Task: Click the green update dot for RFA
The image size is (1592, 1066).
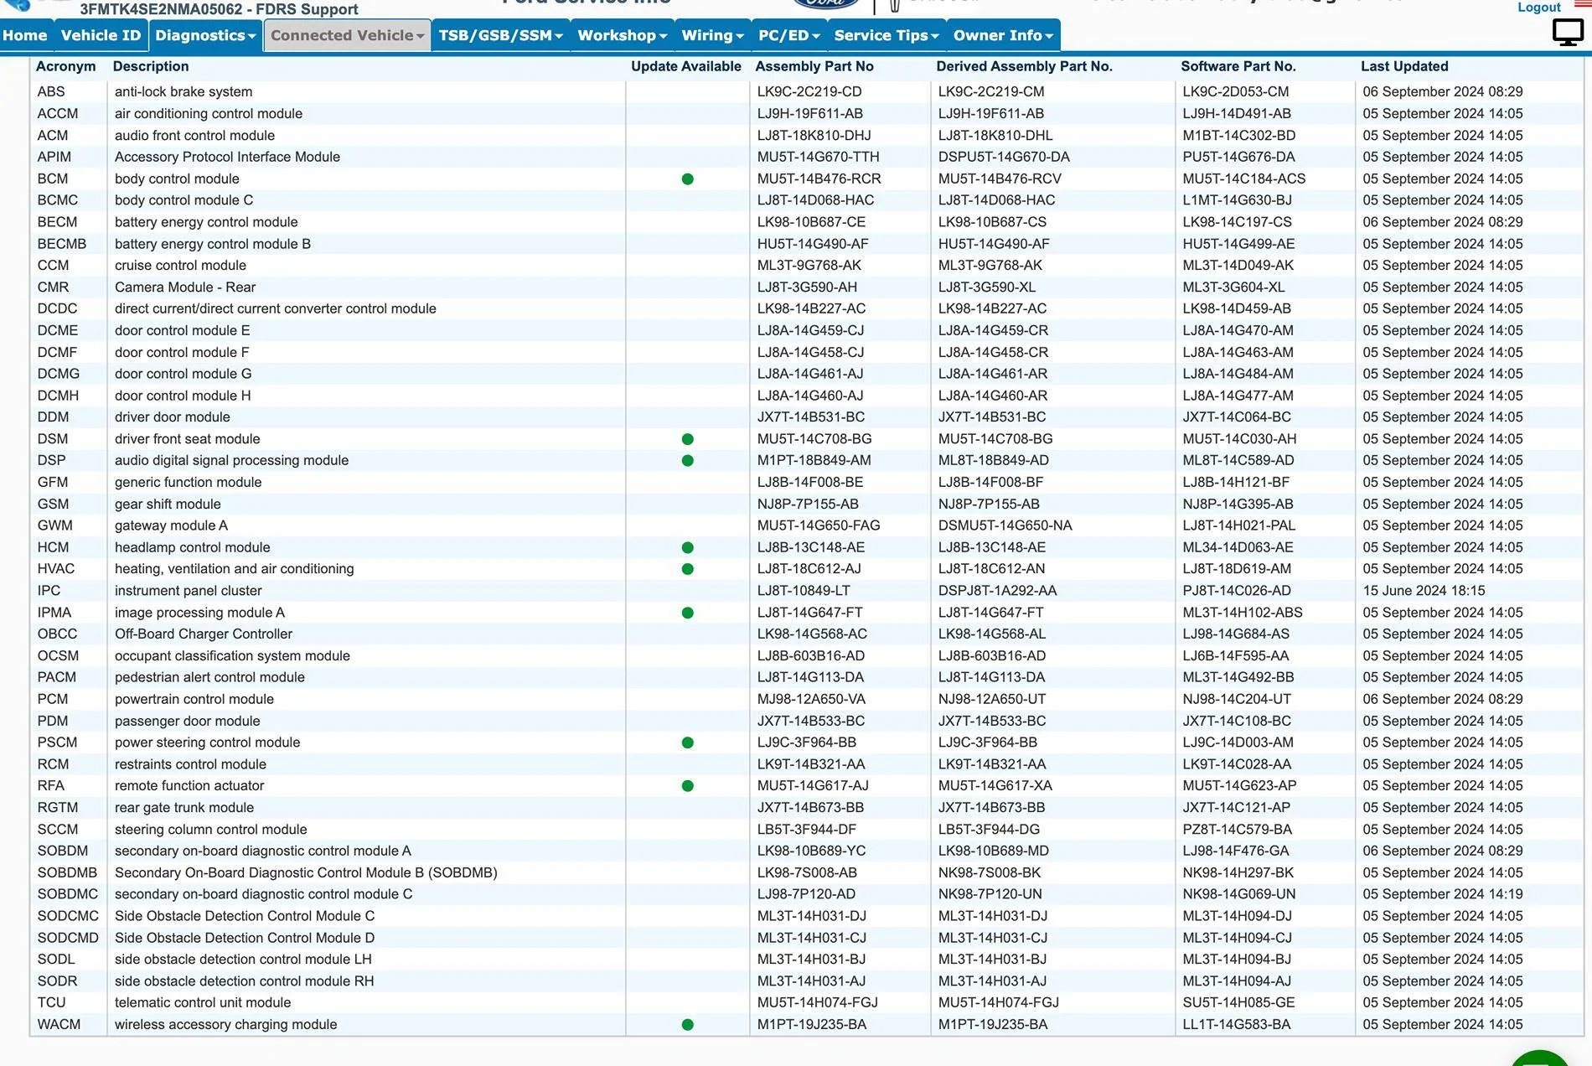Action: point(688,786)
